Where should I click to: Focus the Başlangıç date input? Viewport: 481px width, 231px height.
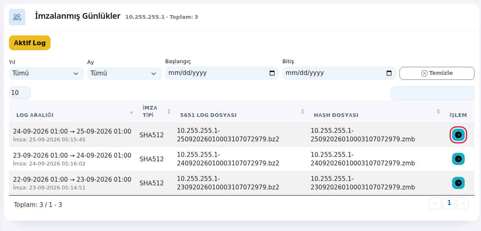(222, 73)
